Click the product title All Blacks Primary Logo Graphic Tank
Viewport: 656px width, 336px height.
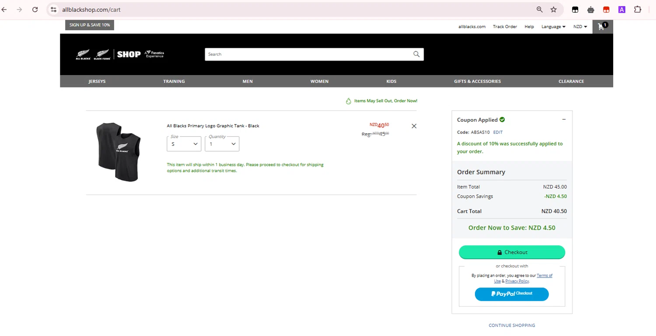point(213,126)
